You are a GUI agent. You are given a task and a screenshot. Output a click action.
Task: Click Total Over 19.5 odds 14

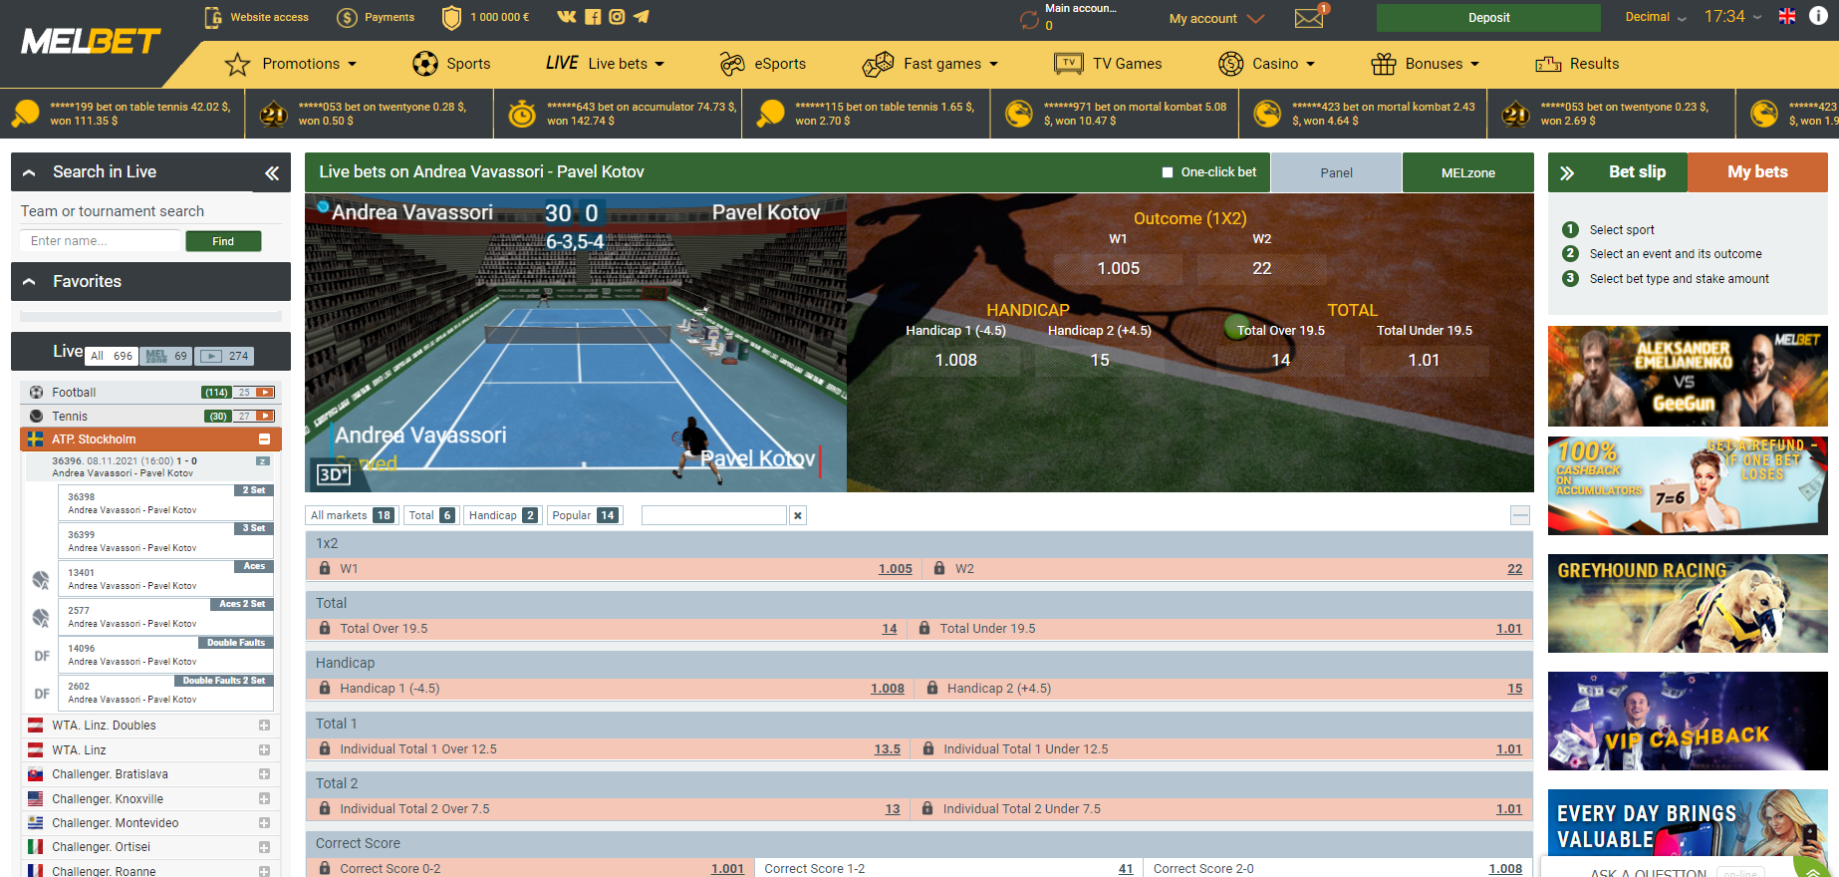(x=890, y=629)
